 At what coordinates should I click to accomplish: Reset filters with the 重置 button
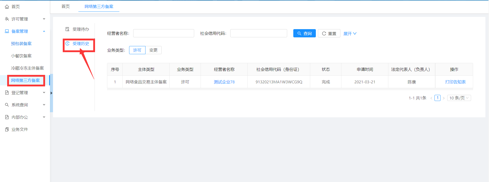point(329,33)
